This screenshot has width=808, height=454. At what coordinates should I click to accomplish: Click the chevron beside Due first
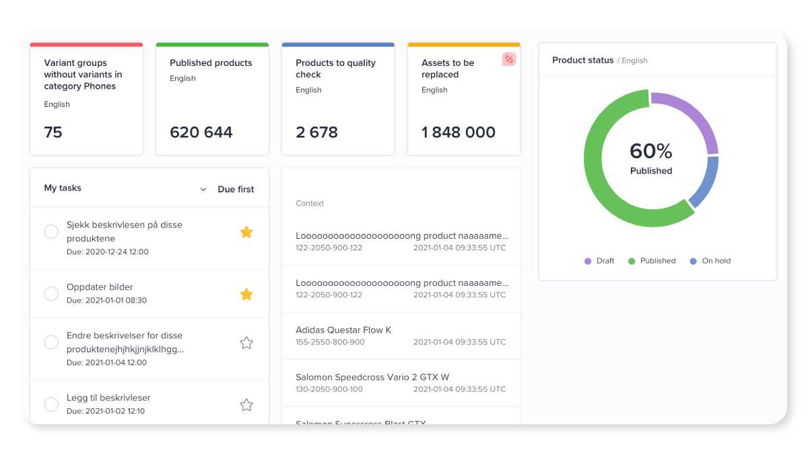(x=203, y=190)
